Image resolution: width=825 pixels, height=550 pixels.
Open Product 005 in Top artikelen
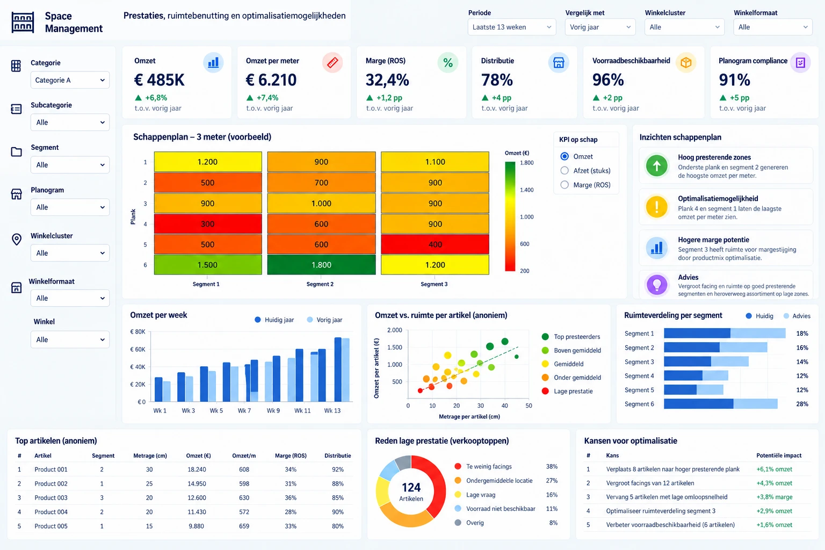(51, 526)
